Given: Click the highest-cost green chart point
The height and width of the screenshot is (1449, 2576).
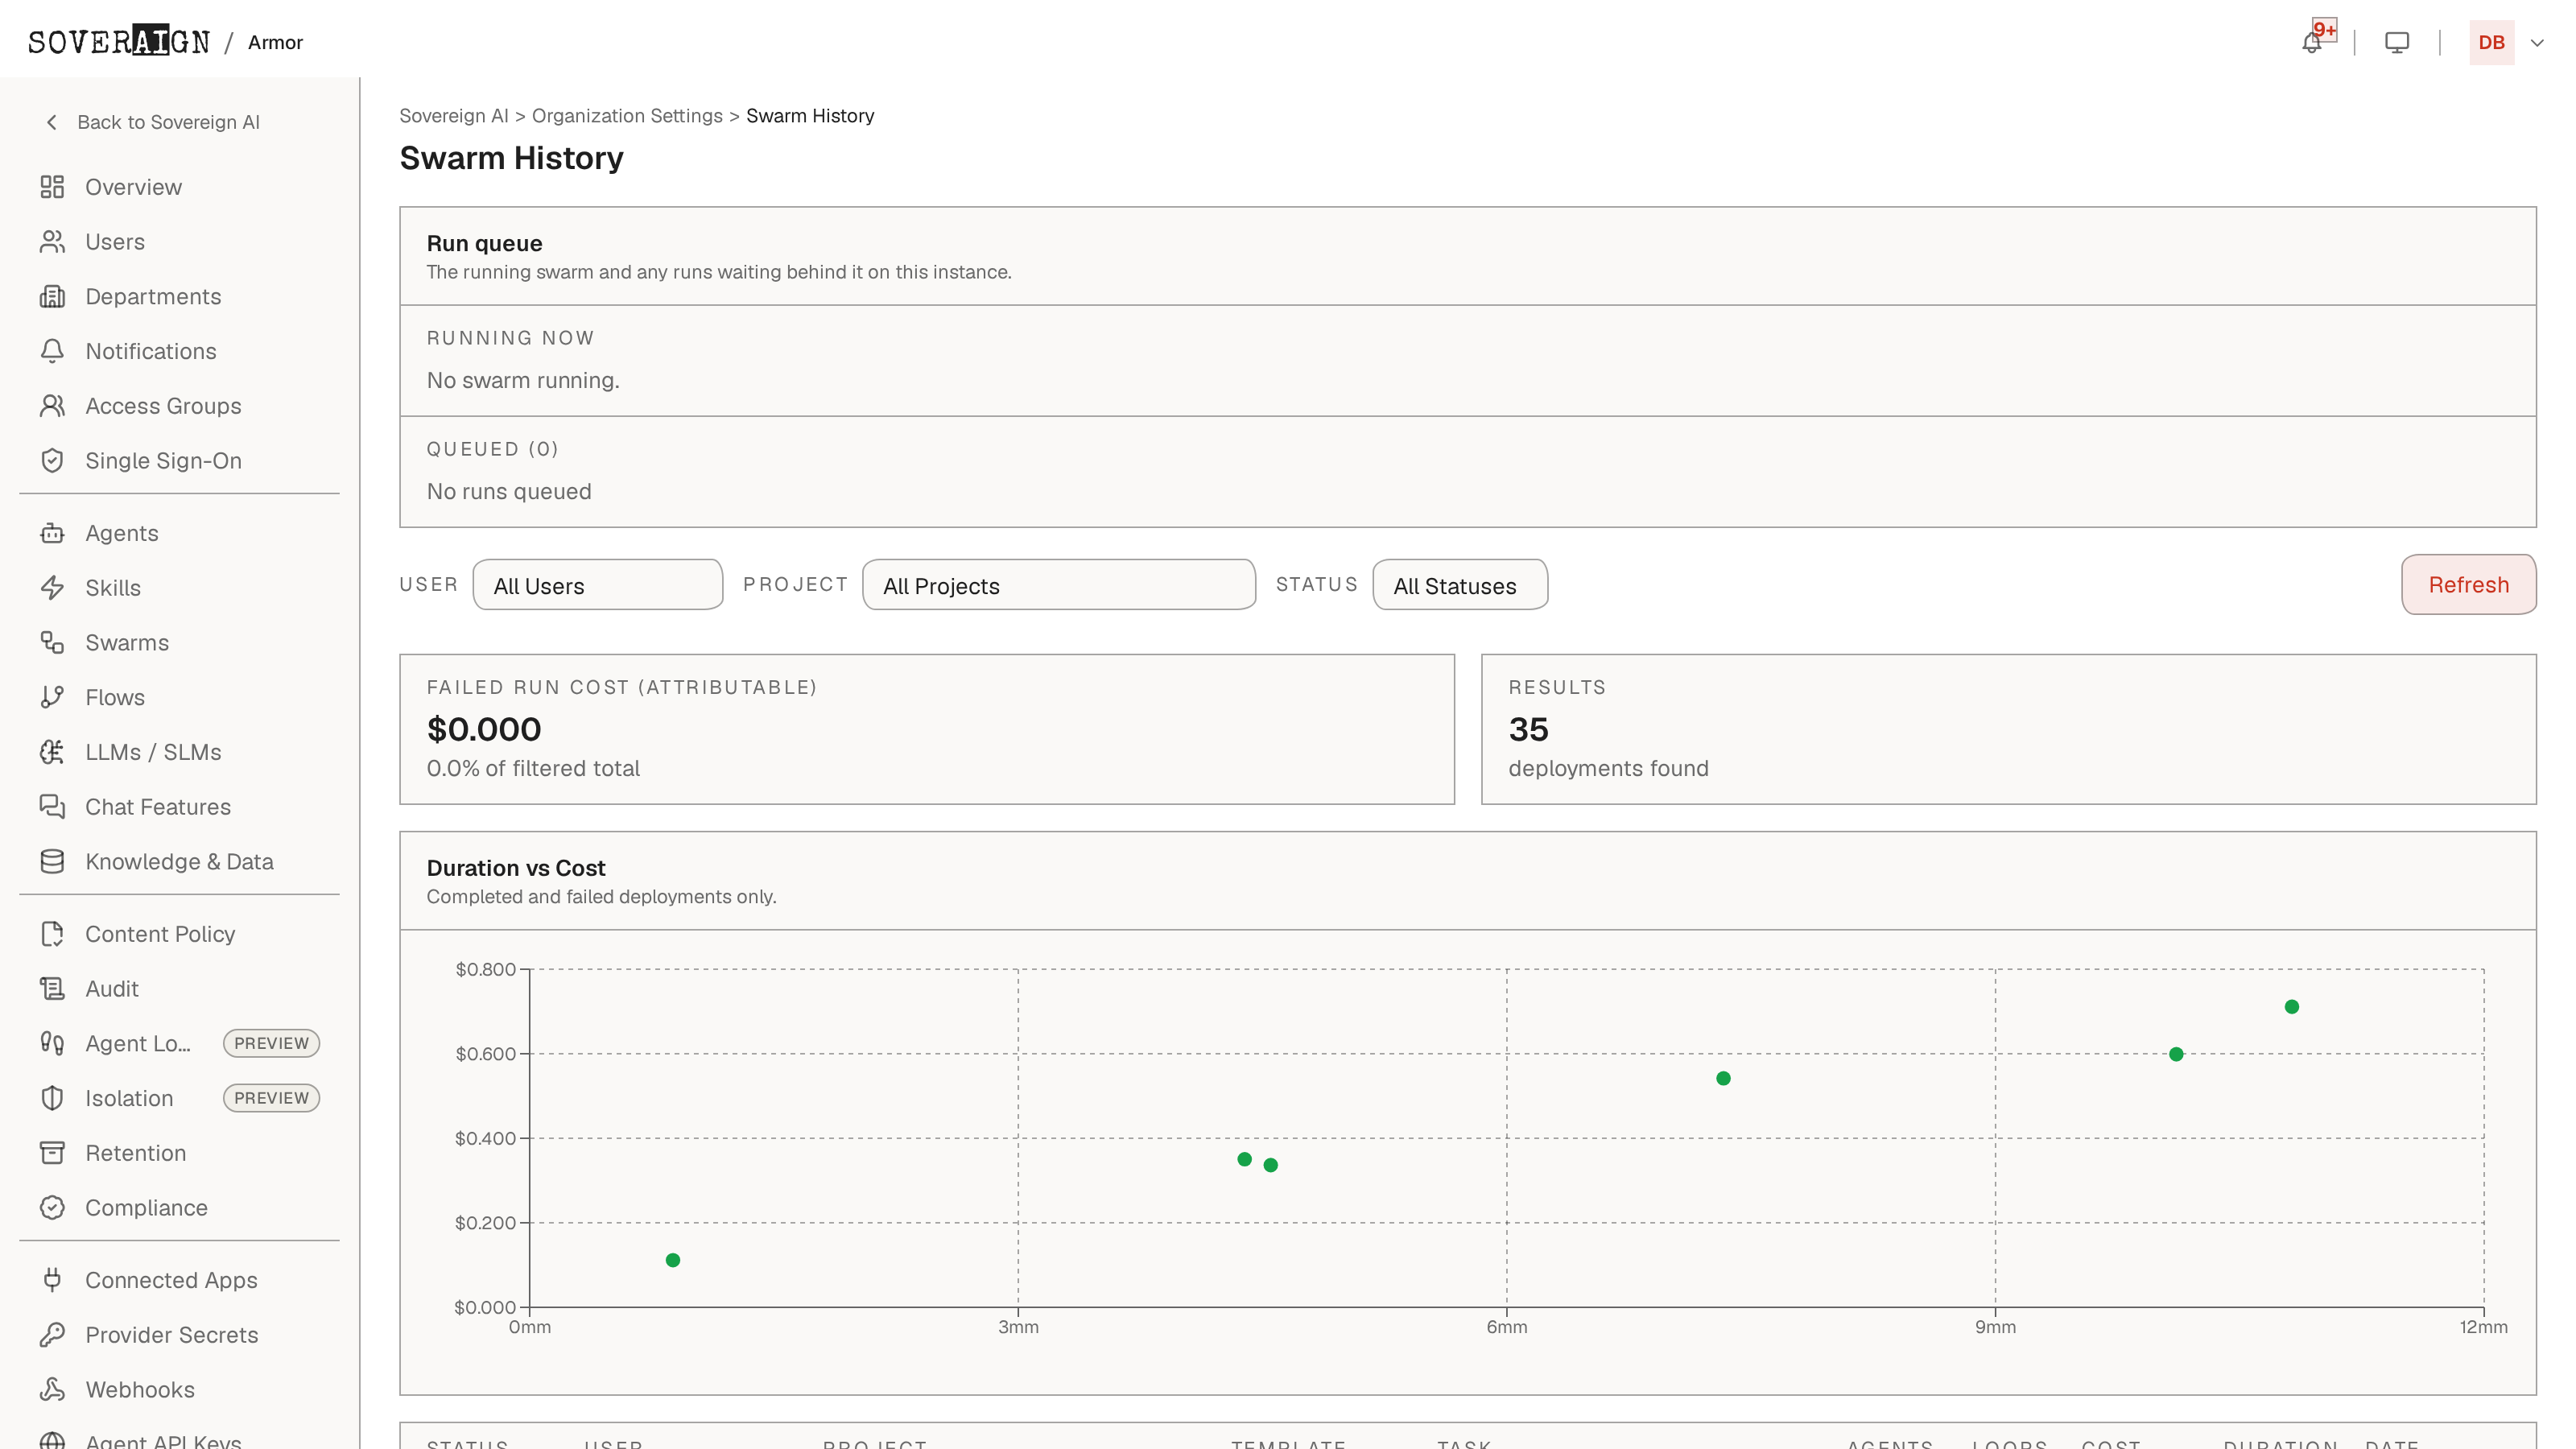Looking at the screenshot, I should (x=2292, y=1007).
